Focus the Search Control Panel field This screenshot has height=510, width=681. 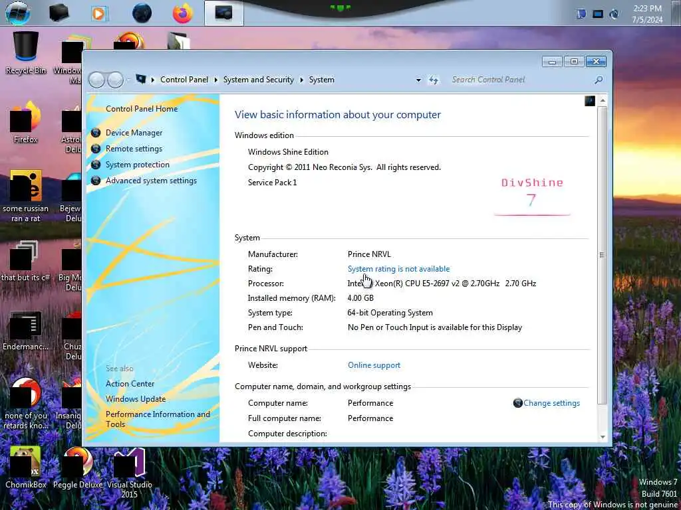(x=521, y=80)
